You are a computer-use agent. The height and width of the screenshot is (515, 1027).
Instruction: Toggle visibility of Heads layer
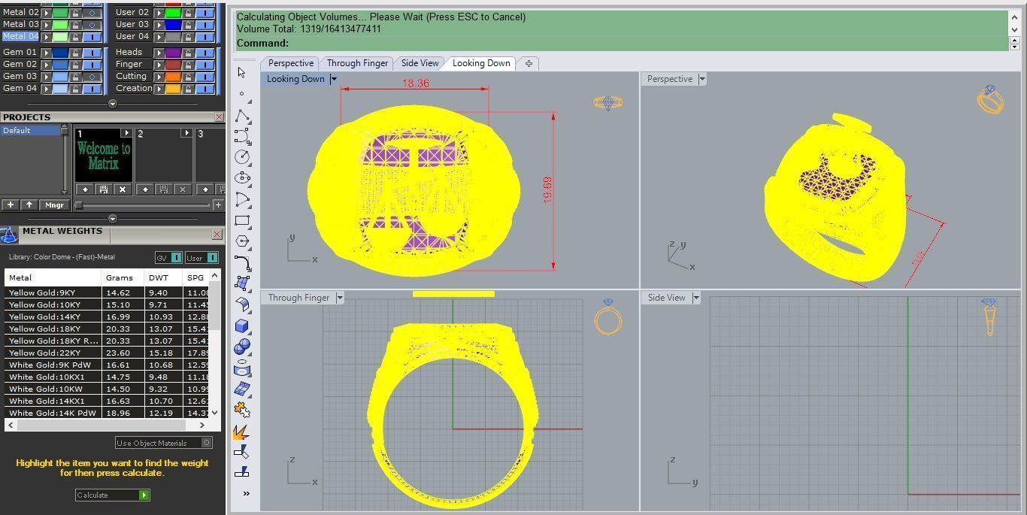[205, 52]
